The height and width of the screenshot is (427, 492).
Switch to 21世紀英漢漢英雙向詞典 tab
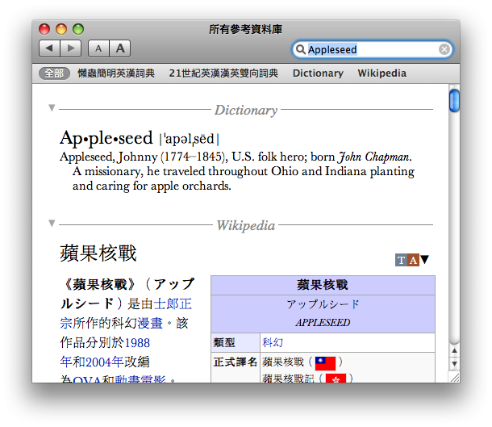pyautogui.click(x=223, y=73)
